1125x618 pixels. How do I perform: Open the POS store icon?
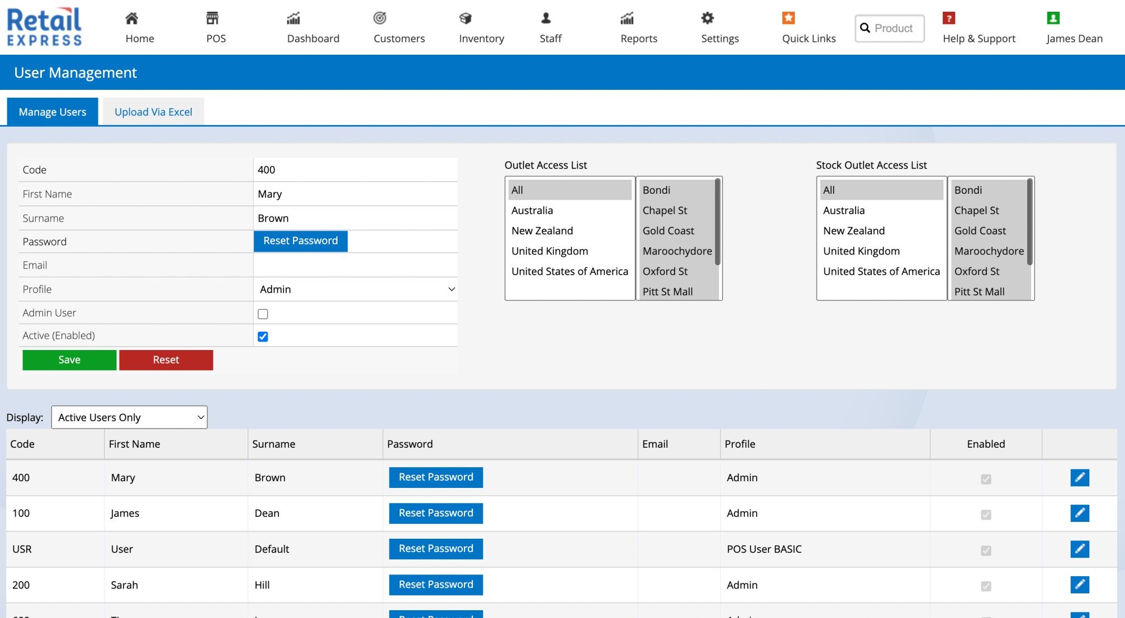(212, 18)
